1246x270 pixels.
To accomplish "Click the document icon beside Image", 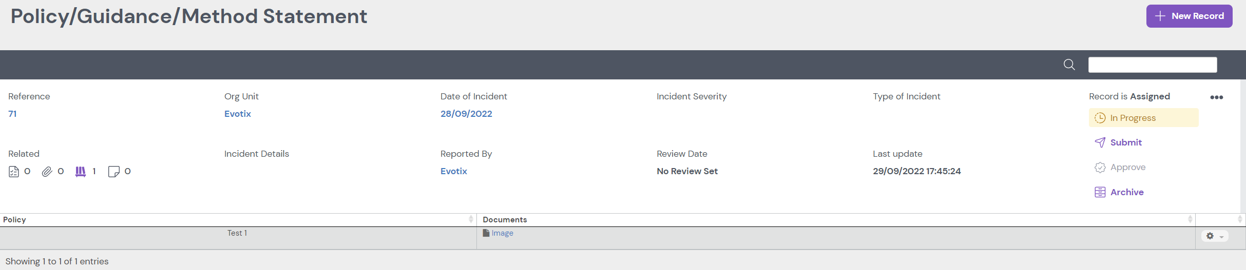I will 486,233.
